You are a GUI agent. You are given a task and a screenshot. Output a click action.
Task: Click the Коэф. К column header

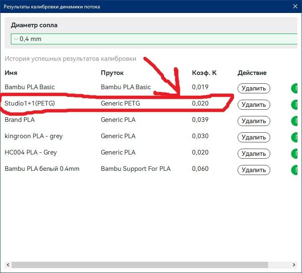point(204,73)
